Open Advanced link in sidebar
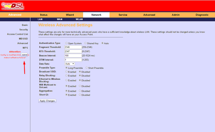Image resolution: width=215 pixels, height=132 pixels. click(x=23, y=43)
